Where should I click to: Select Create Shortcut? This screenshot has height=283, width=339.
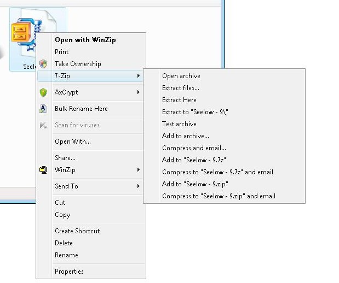pos(77,231)
